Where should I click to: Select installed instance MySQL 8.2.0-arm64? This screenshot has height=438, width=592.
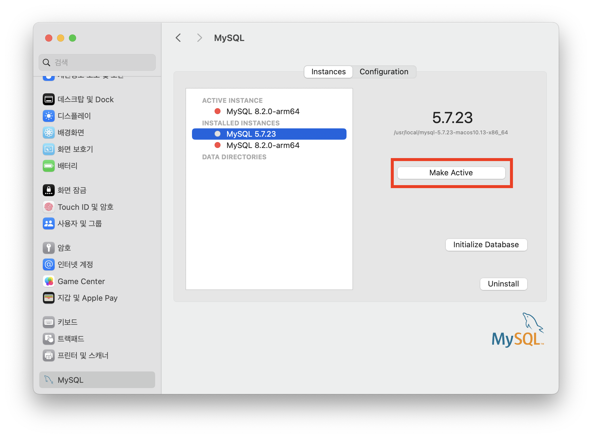269,145
